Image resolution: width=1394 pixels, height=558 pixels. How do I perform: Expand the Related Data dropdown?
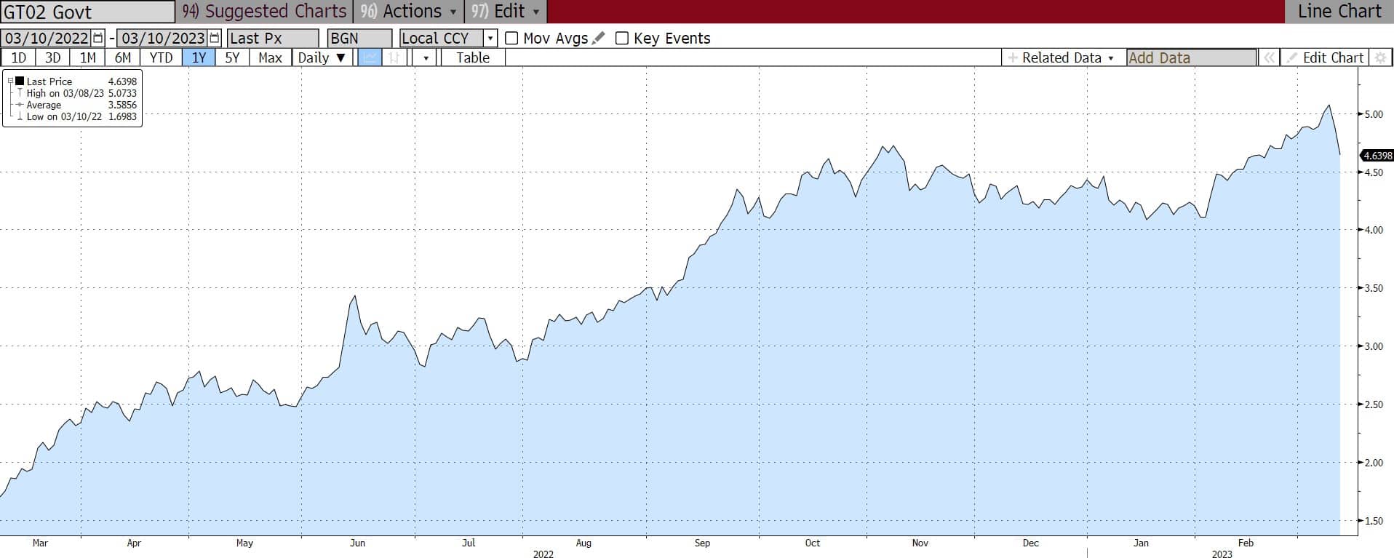[x=1062, y=57]
